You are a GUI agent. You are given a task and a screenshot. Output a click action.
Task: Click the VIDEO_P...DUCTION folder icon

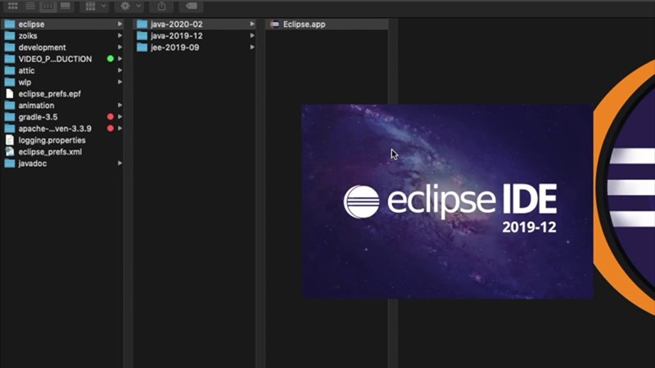10,59
